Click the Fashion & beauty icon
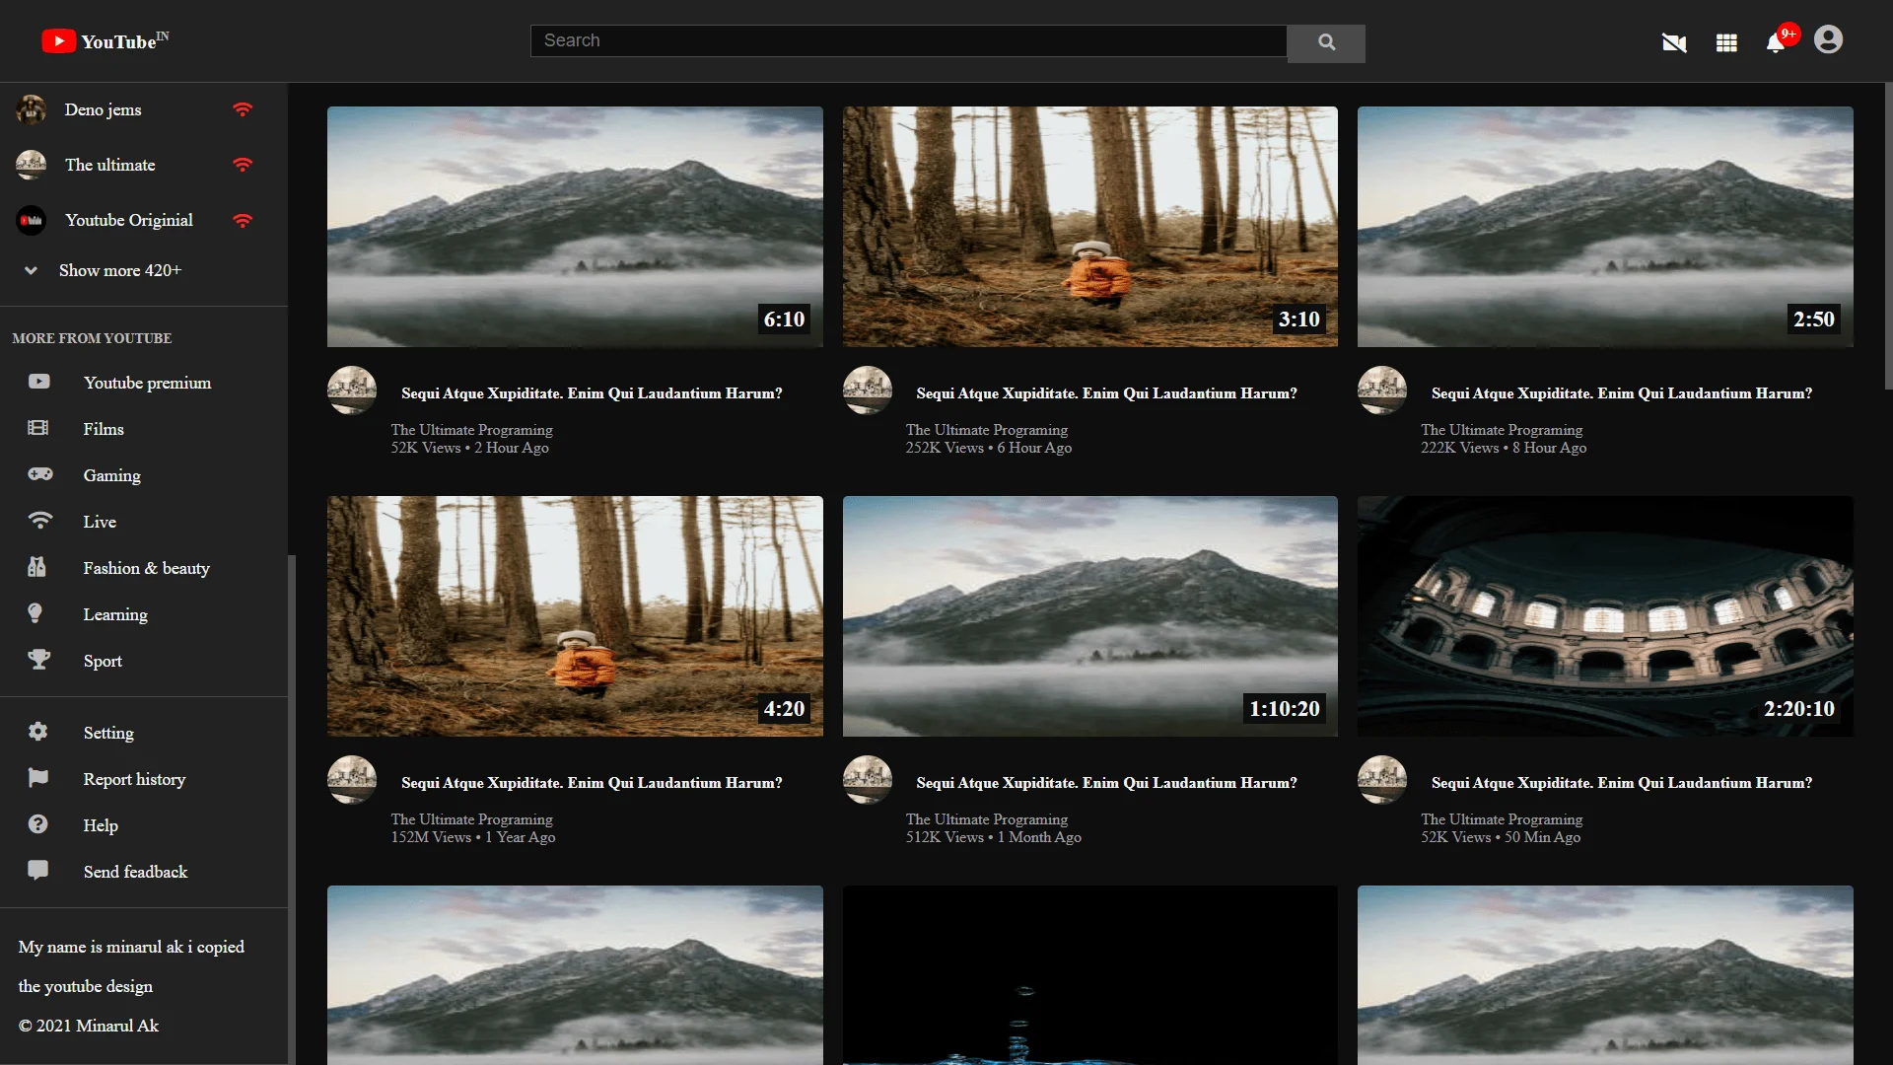The height and width of the screenshot is (1065, 1893). tap(36, 567)
